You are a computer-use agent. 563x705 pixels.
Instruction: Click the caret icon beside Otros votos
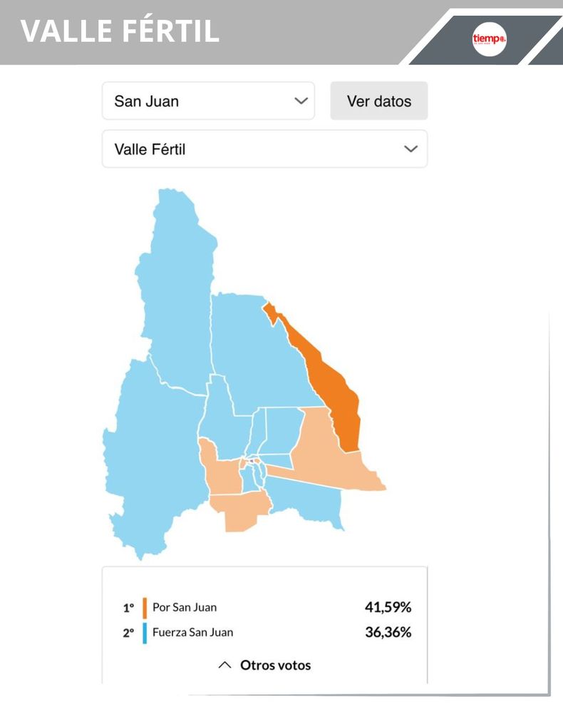[x=224, y=665]
